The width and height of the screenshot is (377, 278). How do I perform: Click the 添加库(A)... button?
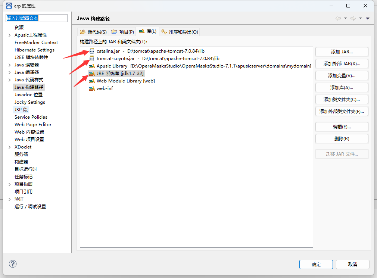(342, 87)
